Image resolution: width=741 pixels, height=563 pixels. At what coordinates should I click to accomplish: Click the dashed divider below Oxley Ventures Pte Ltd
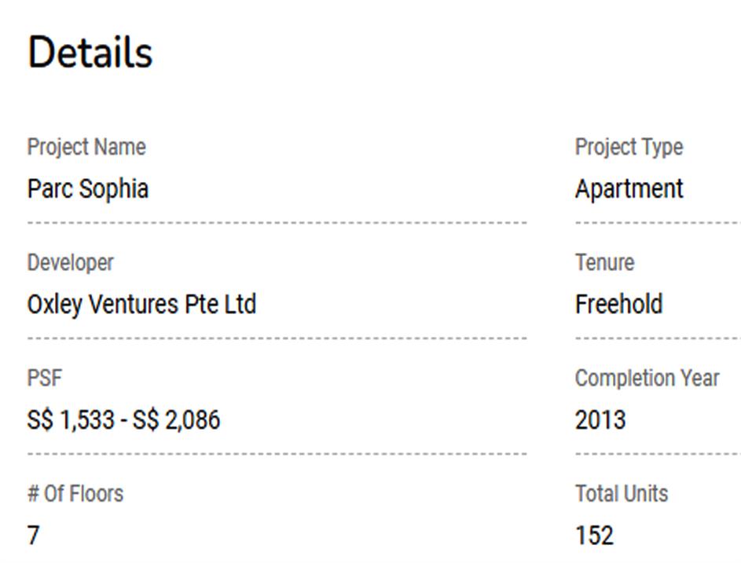(x=277, y=338)
